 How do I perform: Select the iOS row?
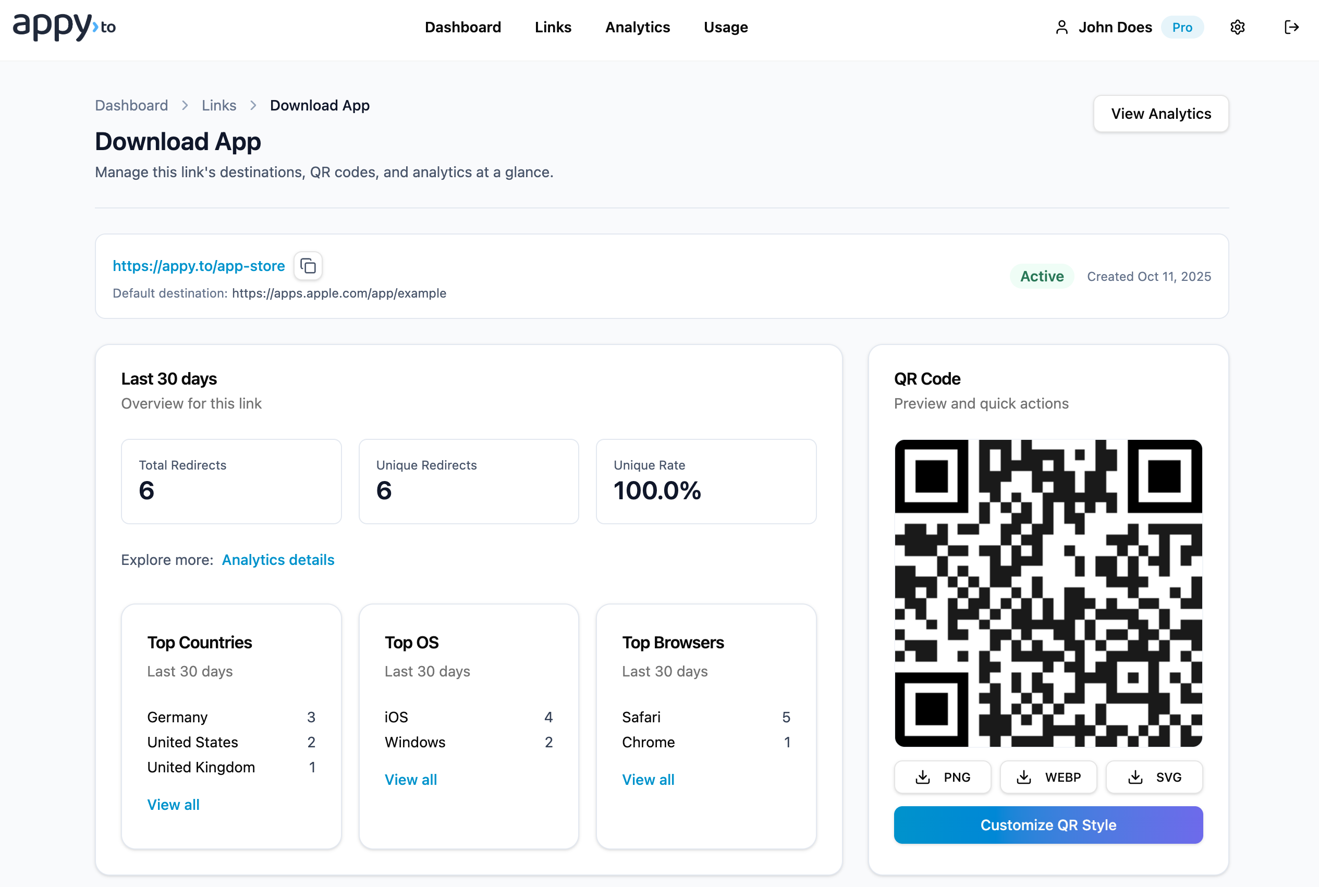tap(469, 717)
